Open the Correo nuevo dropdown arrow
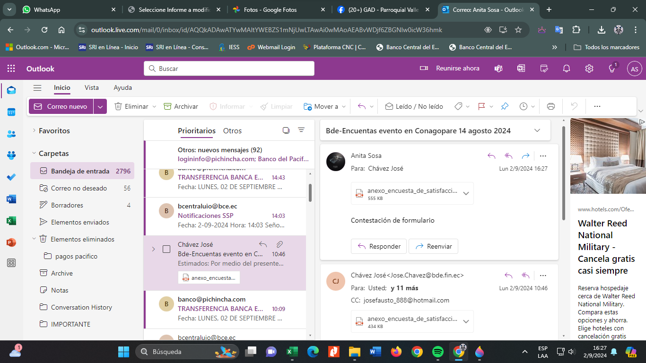646x363 pixels. tap(100, 106)
